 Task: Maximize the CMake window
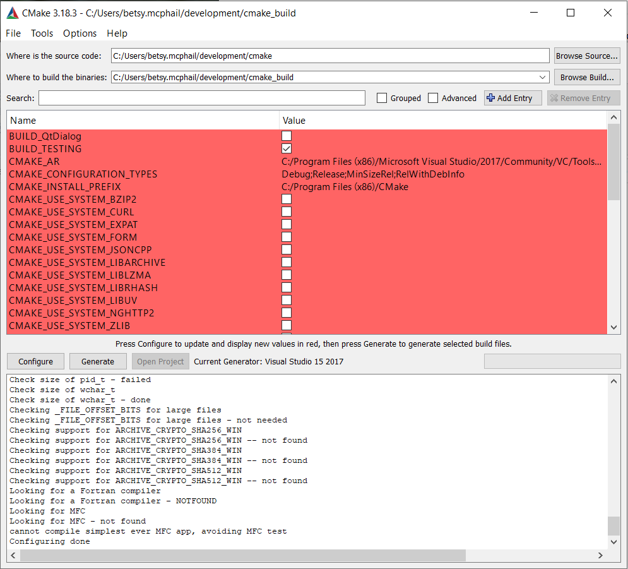(571, 13)
